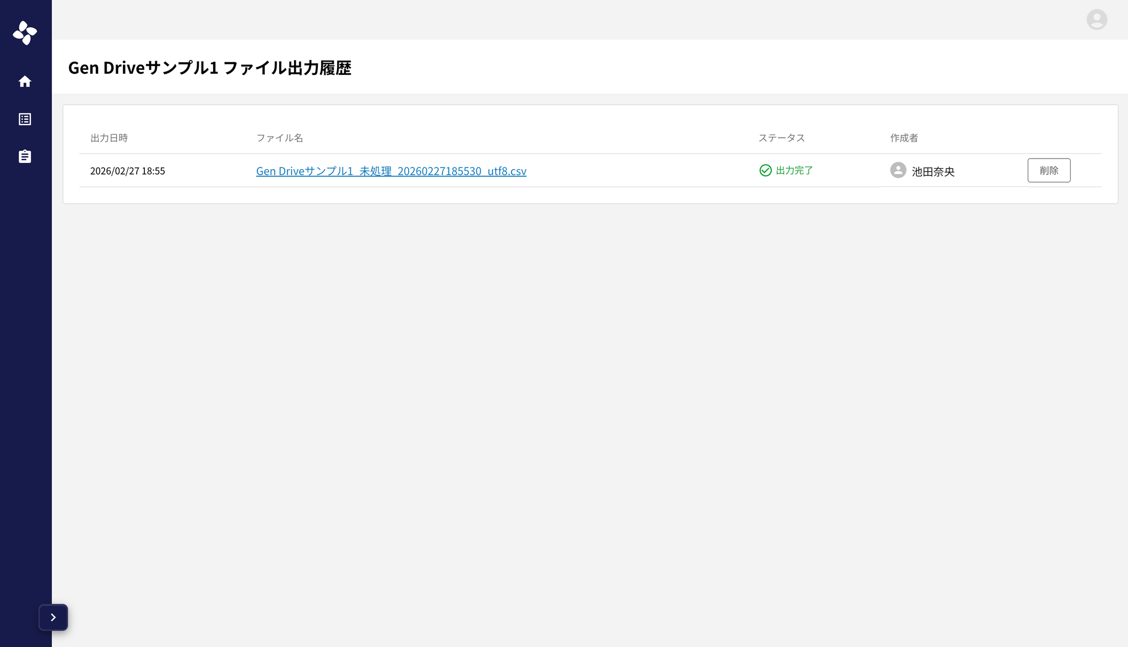Open the clipboard tasks sidebar icon
The image size is (1128, 647).
pyautogui.click(x=25, y=157)
